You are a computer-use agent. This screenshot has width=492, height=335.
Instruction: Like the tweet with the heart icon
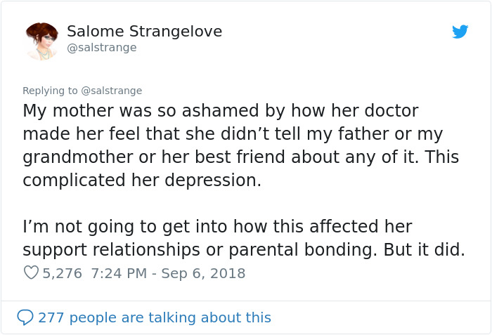[x=31, y=272]
